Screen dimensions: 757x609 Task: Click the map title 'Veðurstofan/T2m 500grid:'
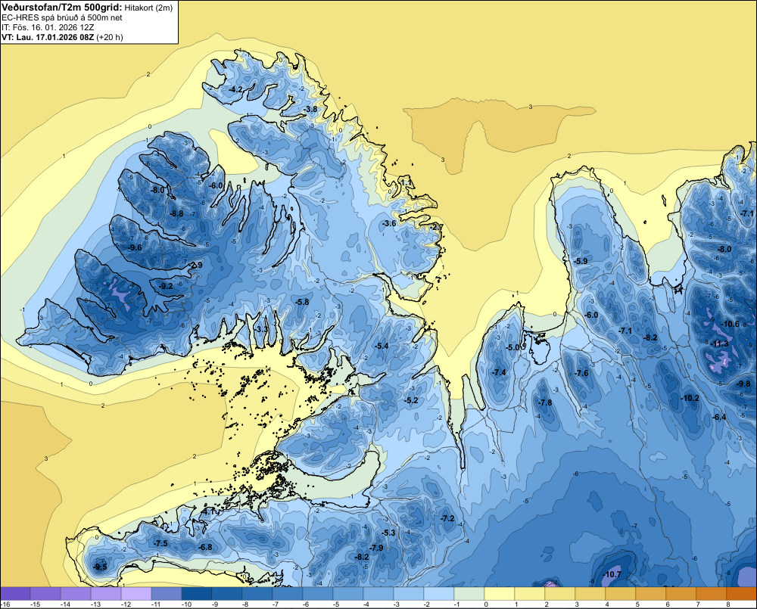(61, 8)
